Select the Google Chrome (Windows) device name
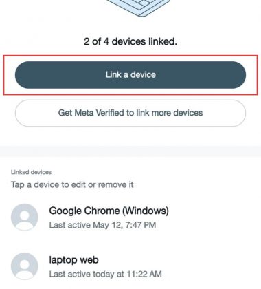Viewport: 261px width, 289px height. point(109,211)
